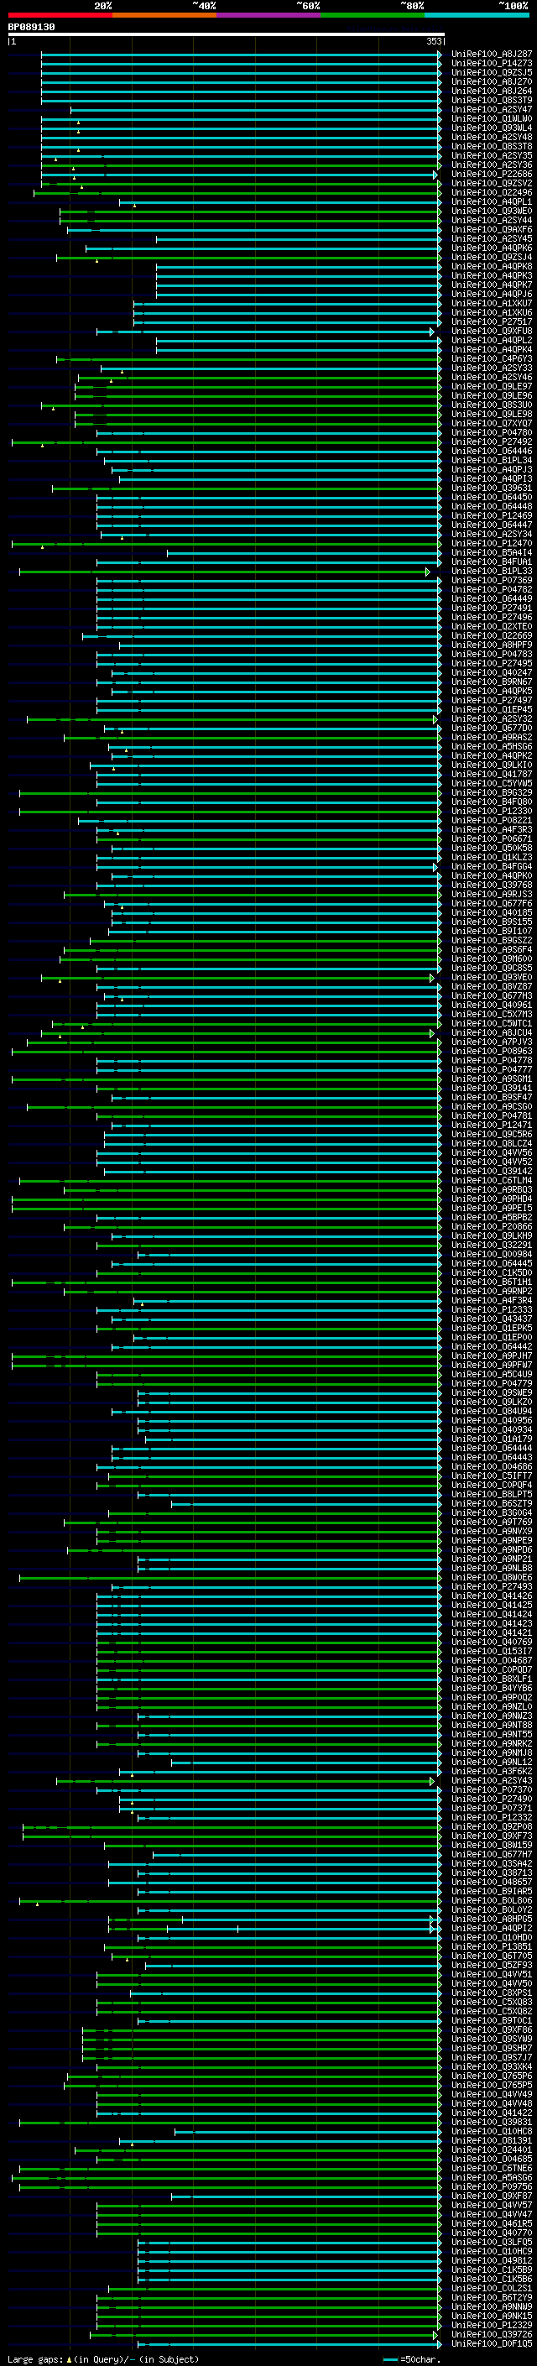Open hit UniRef100_P14273

491,64
